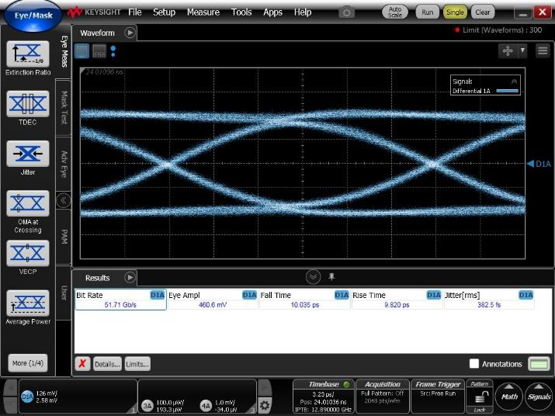Toggle the pattern lock control
The width and height of the screenshot is (555, 416).
click(481, 397)
